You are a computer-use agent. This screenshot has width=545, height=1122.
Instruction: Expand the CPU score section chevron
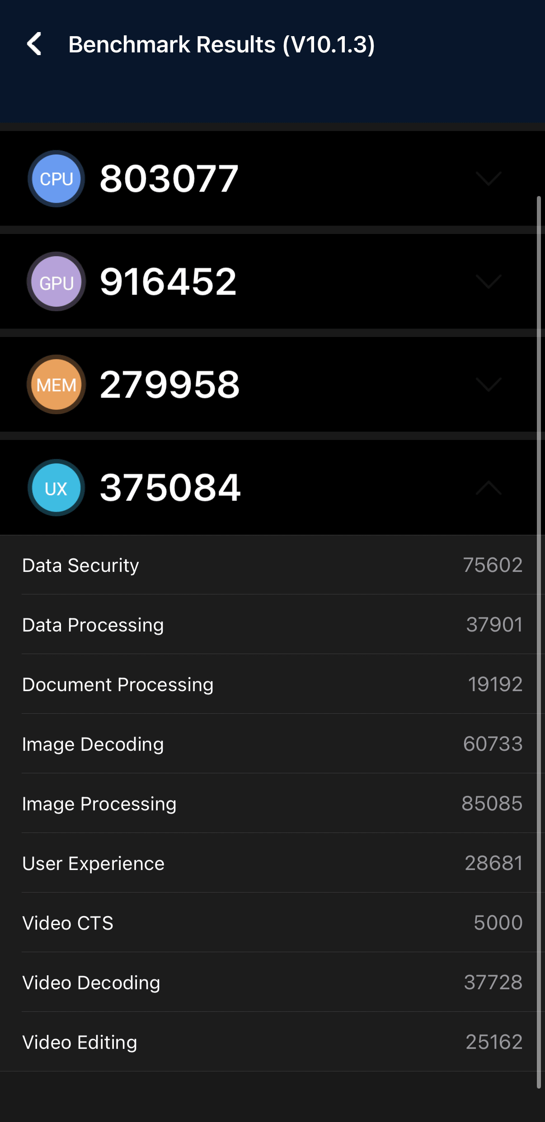[x=489, y=179]
